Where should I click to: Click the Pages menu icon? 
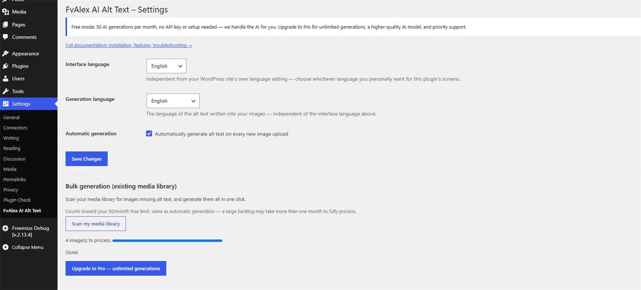[x=5, y=24]
